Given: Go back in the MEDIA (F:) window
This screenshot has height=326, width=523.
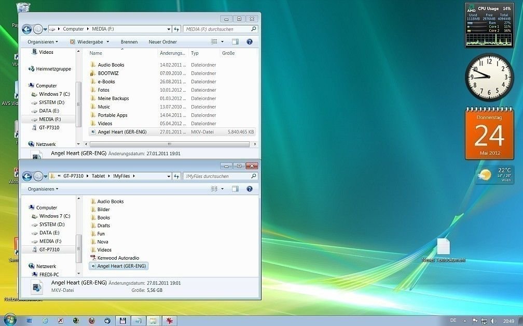Looking at the screenshot, I should pyautogui.click(x=27, y=29).
